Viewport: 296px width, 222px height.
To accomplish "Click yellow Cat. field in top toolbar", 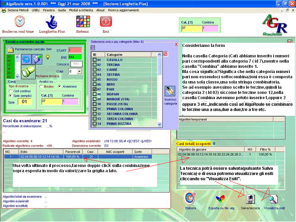I will [192, 28].
